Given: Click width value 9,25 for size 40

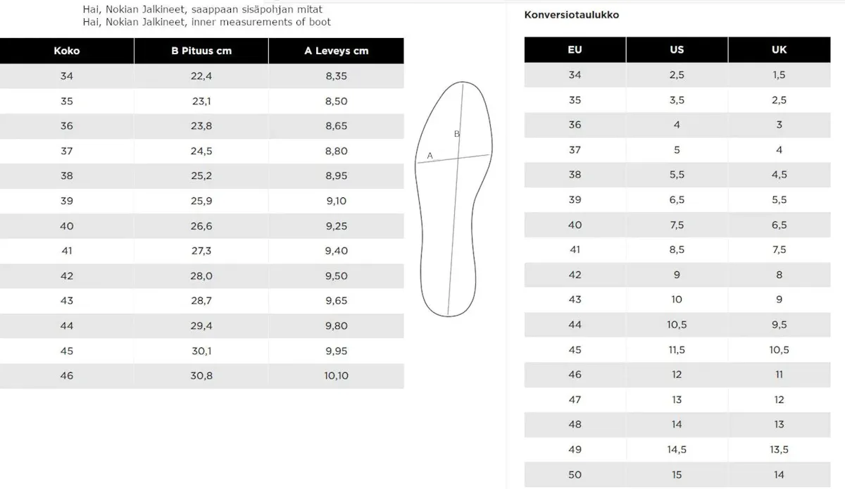Looking at the screenshot, I should click(x=337, y=226).
